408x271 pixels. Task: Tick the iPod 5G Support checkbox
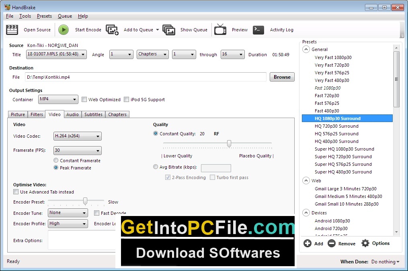[x=126, y=100]
